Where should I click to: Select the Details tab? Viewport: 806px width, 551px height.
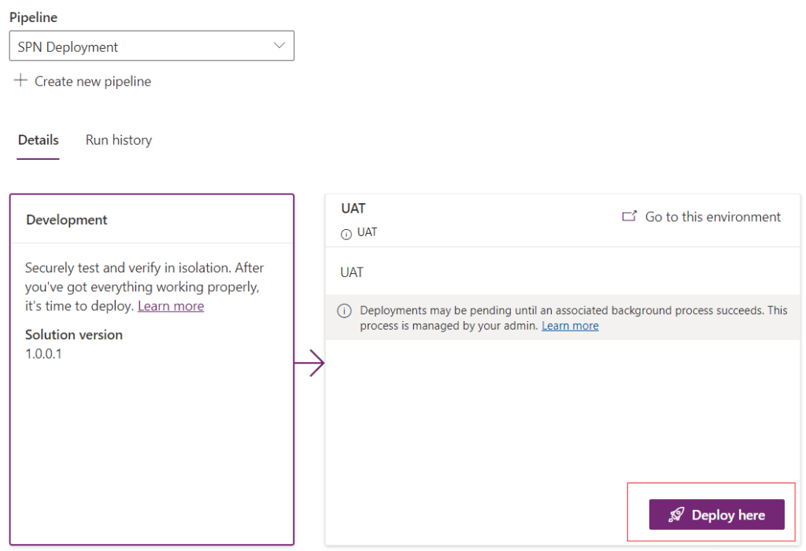click(38, 140)
